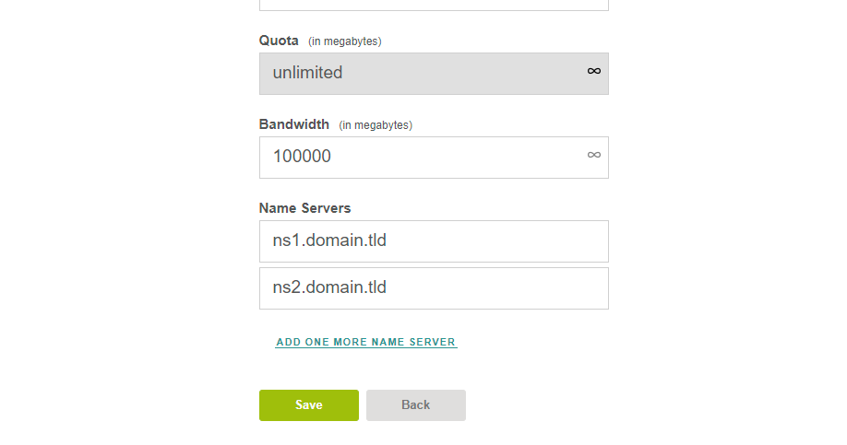
Task: Set bandwidth to unlimited via infinity symbol
Action: [593, 155]
